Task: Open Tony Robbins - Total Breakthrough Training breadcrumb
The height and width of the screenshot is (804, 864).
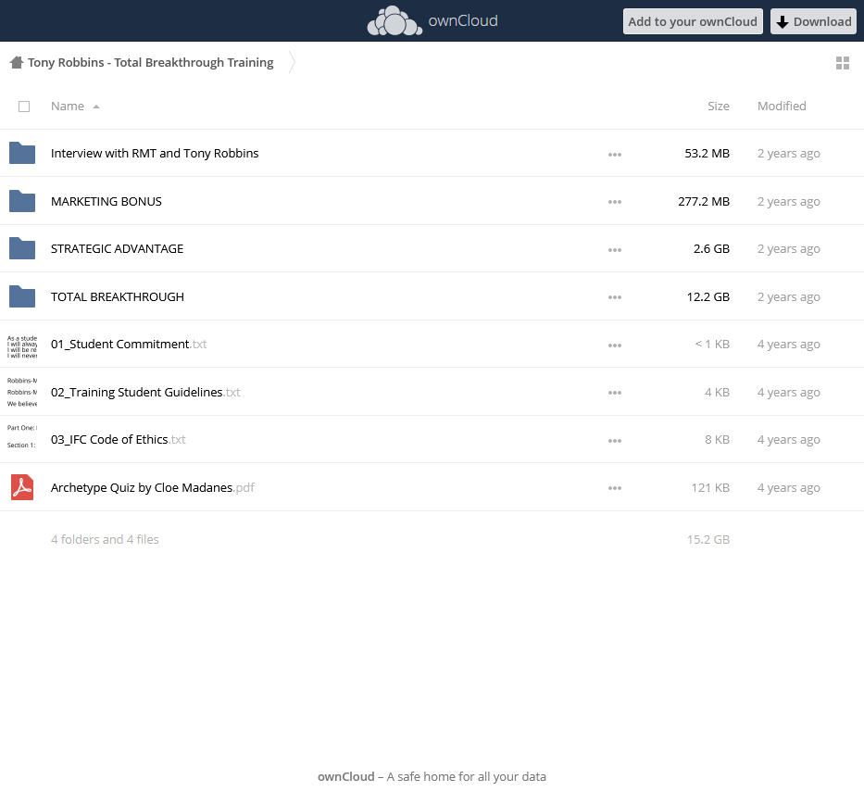Action: (150, 62)
